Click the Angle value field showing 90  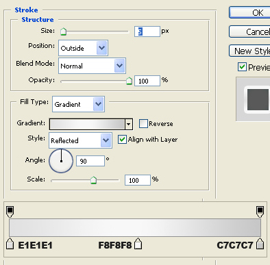click(90, 161)
